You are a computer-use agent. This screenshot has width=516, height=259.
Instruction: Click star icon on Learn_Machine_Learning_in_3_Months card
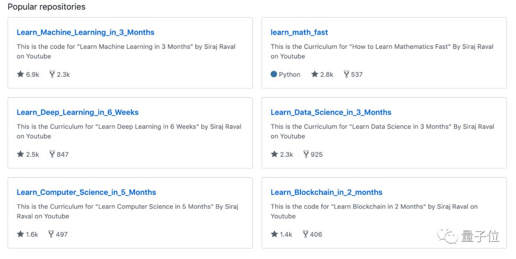(x=21, y=74)
